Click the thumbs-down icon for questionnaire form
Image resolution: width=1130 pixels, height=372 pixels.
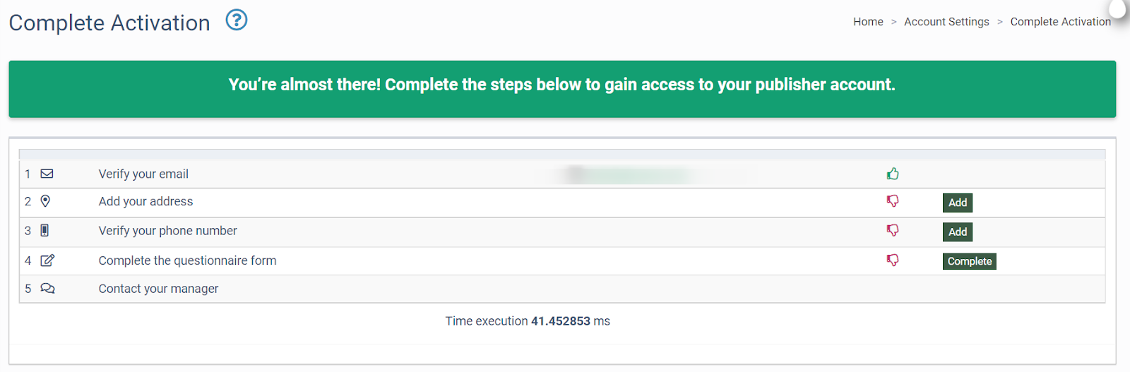893,260
